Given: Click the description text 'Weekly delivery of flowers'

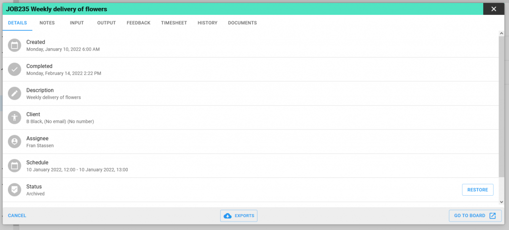Looking at the screenshot, I should [54, 97].
